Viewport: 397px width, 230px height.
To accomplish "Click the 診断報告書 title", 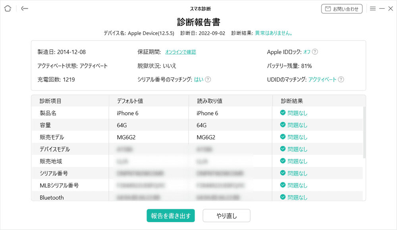I will click(x=198, y=22).
